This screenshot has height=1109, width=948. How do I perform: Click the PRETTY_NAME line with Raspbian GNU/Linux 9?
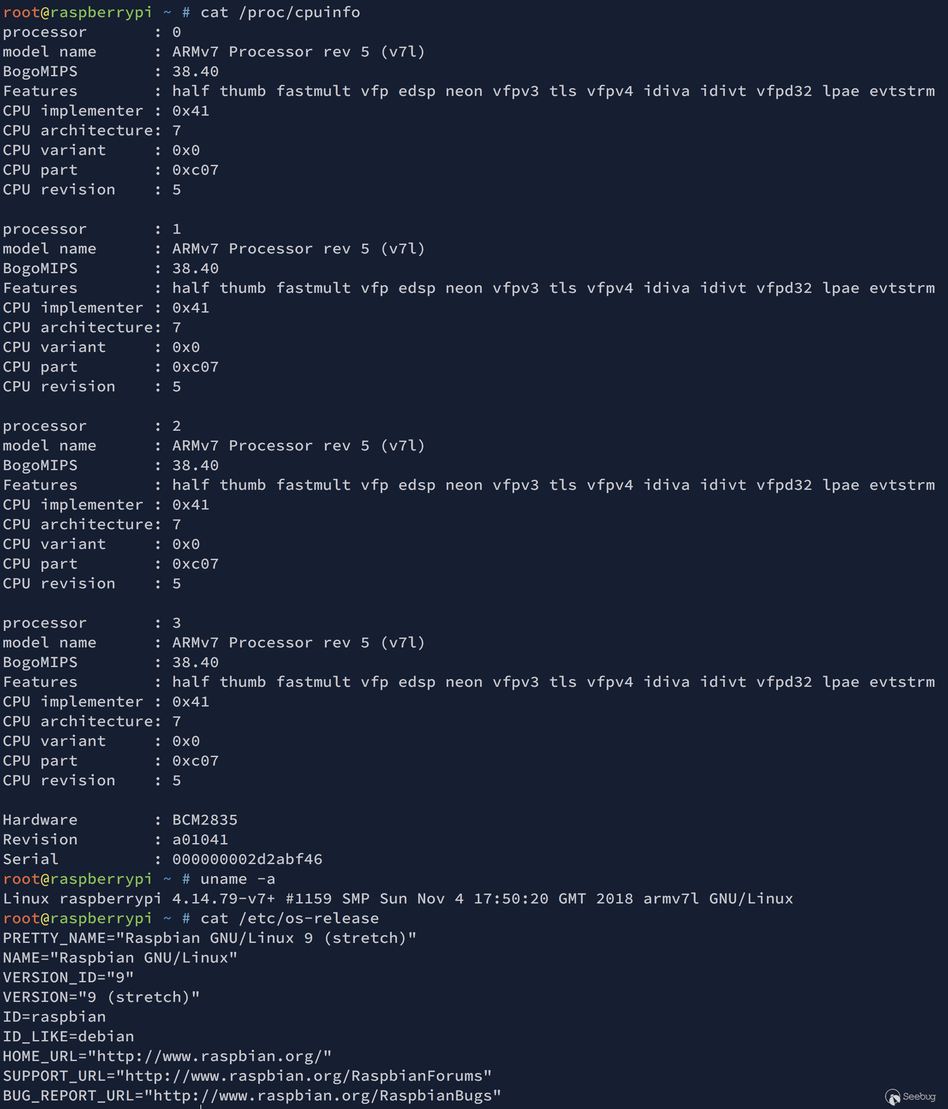click(210, 938)
